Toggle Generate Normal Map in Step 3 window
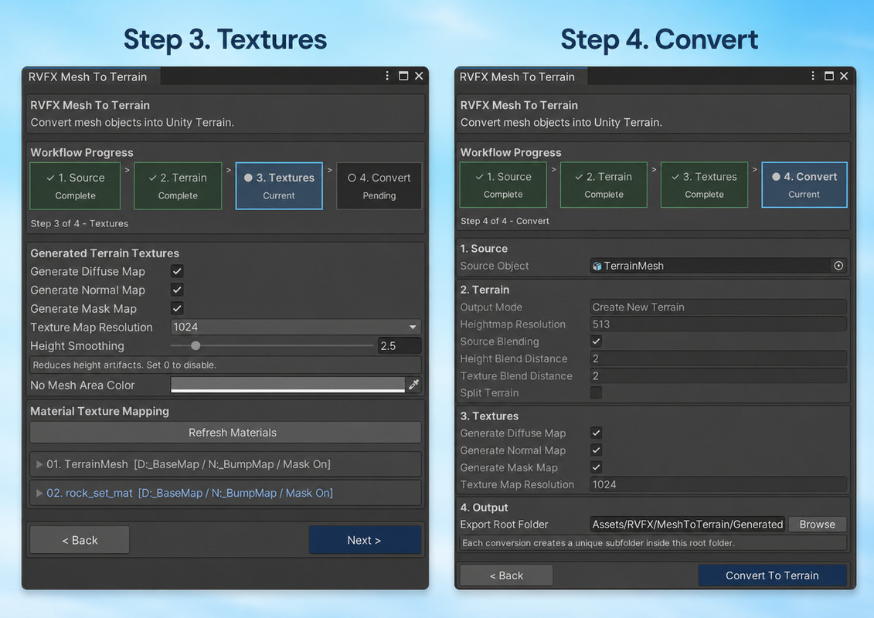This screenshot has height=618, width=874. point(177,290)
